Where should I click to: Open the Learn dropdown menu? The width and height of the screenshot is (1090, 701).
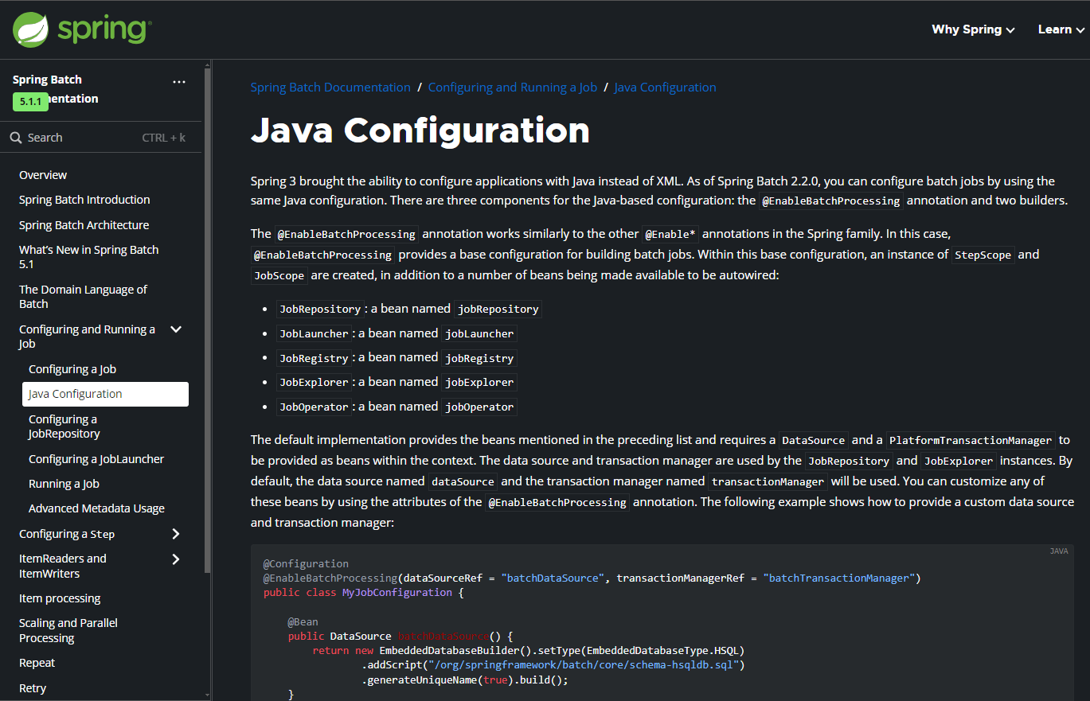point(1061,29)
